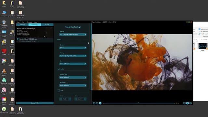Viewport: 208px width, 117px height.
Task: Click the play button
Action: click(100, 103)
